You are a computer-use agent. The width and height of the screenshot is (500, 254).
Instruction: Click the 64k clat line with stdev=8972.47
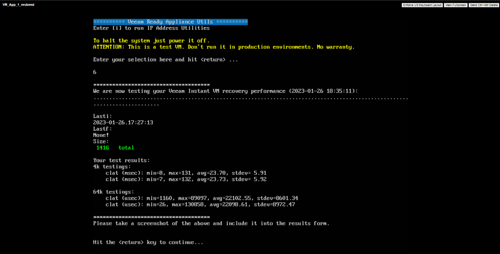tap(200, 205)
